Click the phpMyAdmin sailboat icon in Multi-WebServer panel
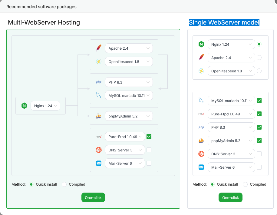 pos(98,116)
